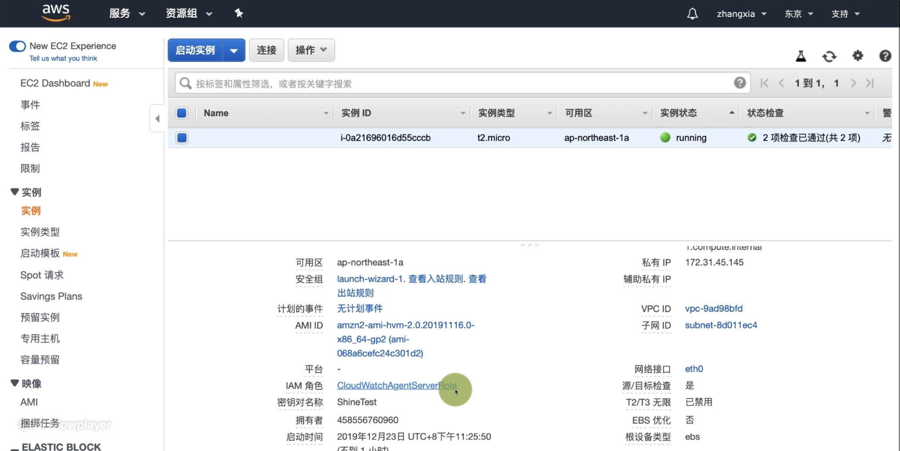Viewport: 900px width, 451px height.
Task: Open the eth0 network interface link
Action: tap(694, 369)
